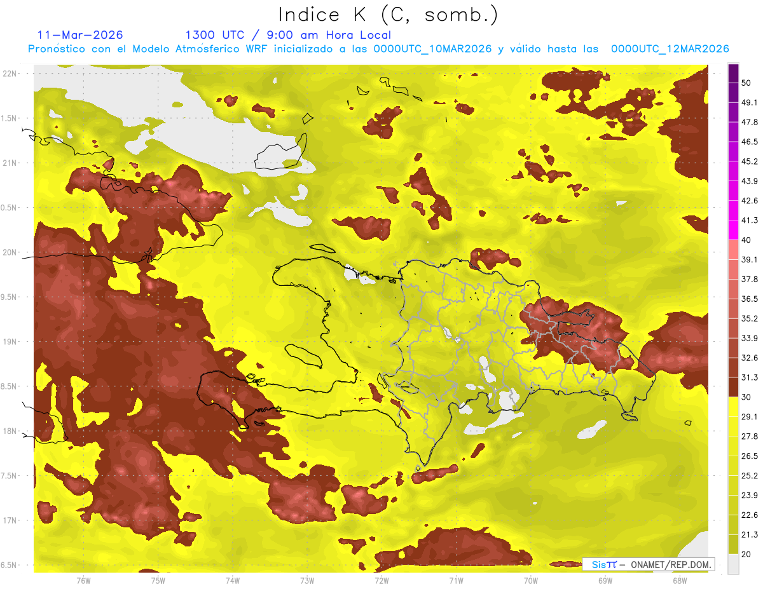763x589 pixels.
Task: Click the legend value "23.9"
Action: click(750, 495)
